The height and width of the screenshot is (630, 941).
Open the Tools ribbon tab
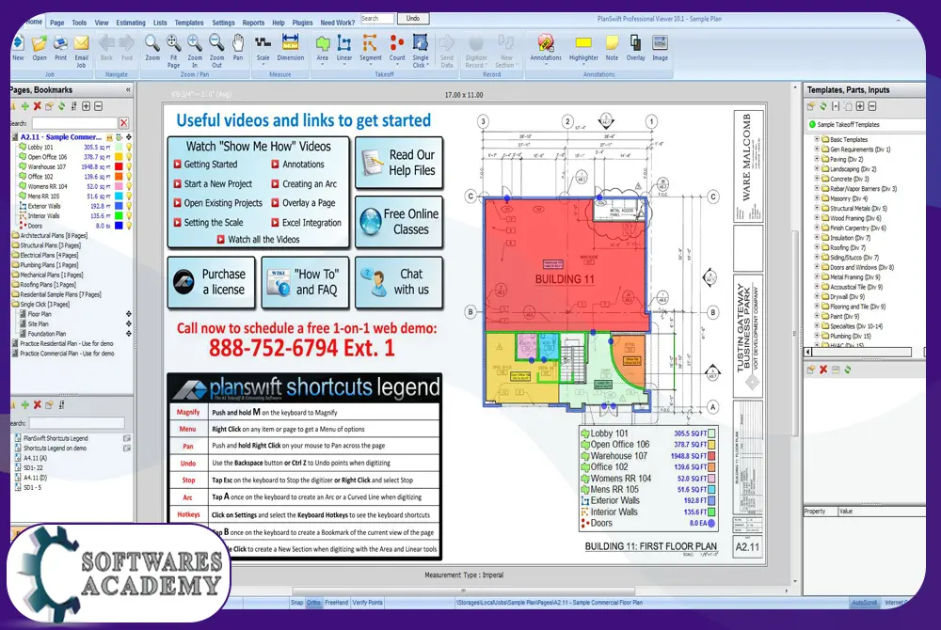tap(79, 23)
